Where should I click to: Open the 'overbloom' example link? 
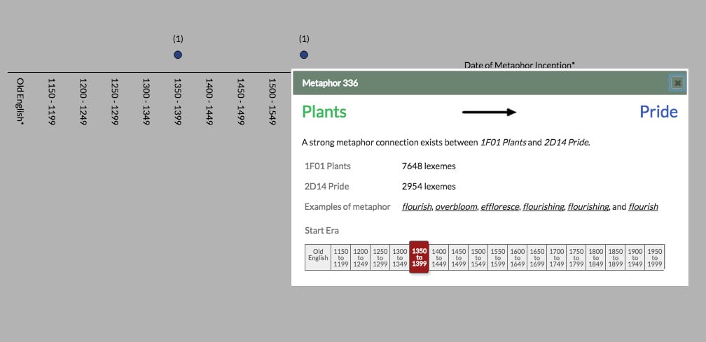tap(457, 207)
